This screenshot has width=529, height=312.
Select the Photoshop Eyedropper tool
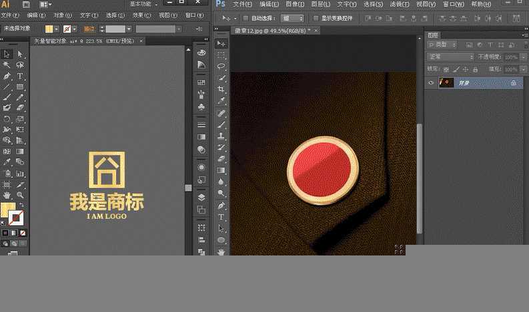tap(221, 100)
